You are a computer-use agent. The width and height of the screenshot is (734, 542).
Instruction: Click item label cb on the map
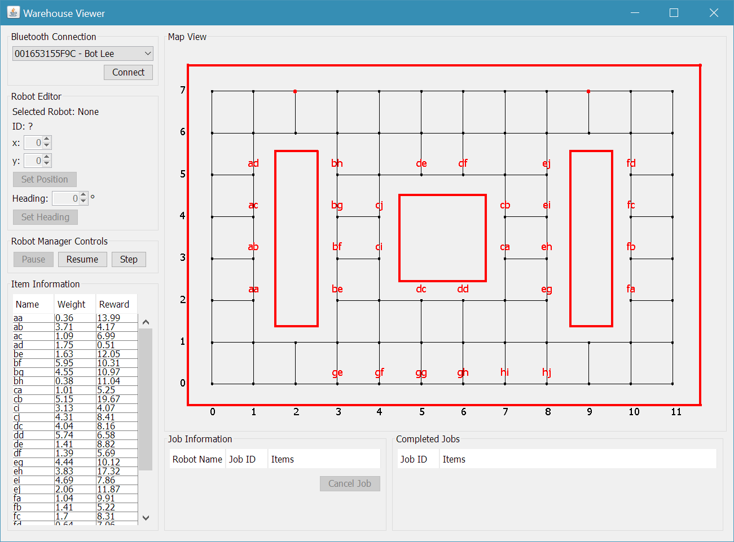pyautogui.click(x=505, y=205)
